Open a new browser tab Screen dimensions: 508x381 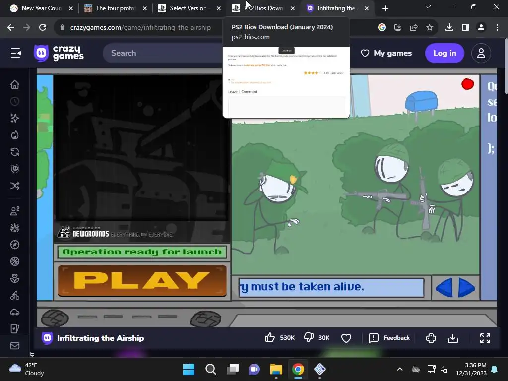pyautogui.click(x=385, y=9)
